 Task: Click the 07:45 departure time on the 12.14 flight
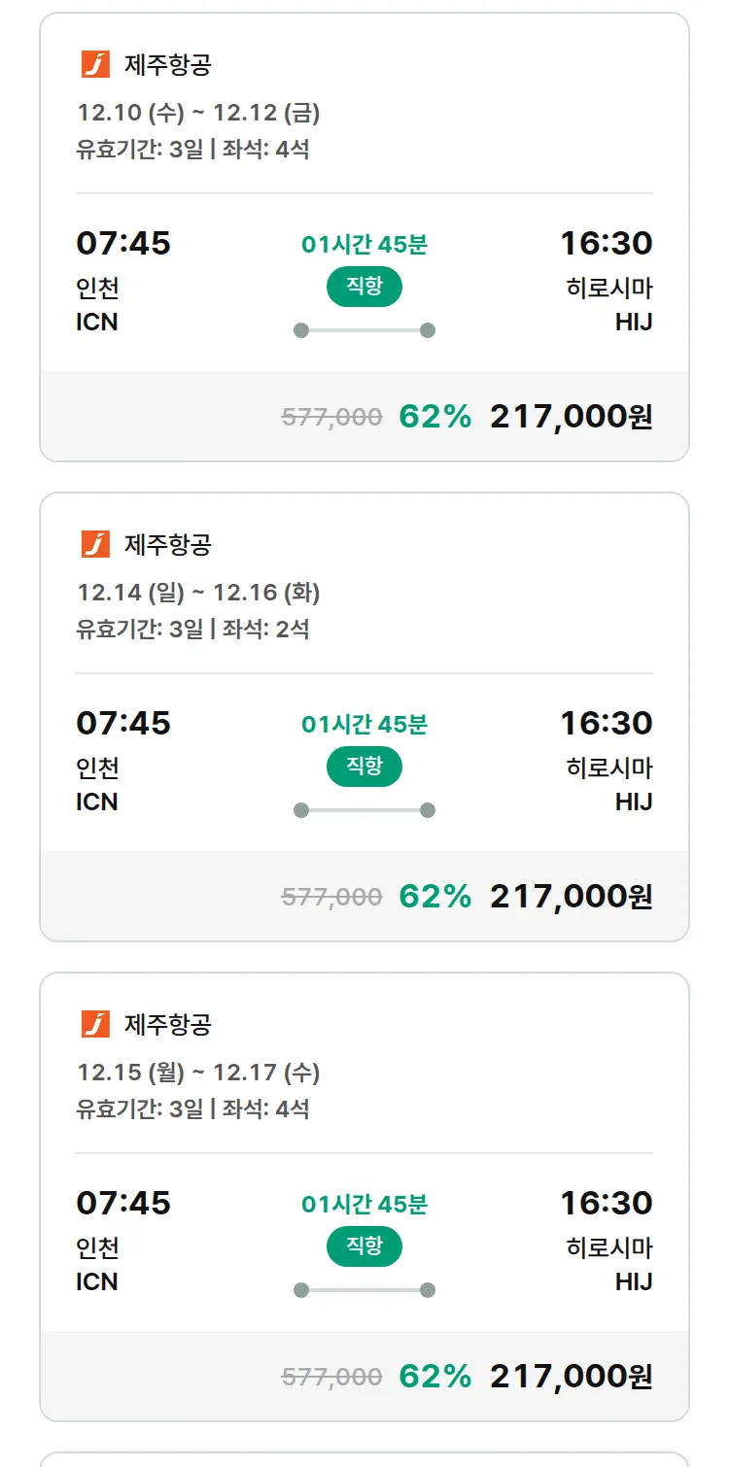(123, 723)
